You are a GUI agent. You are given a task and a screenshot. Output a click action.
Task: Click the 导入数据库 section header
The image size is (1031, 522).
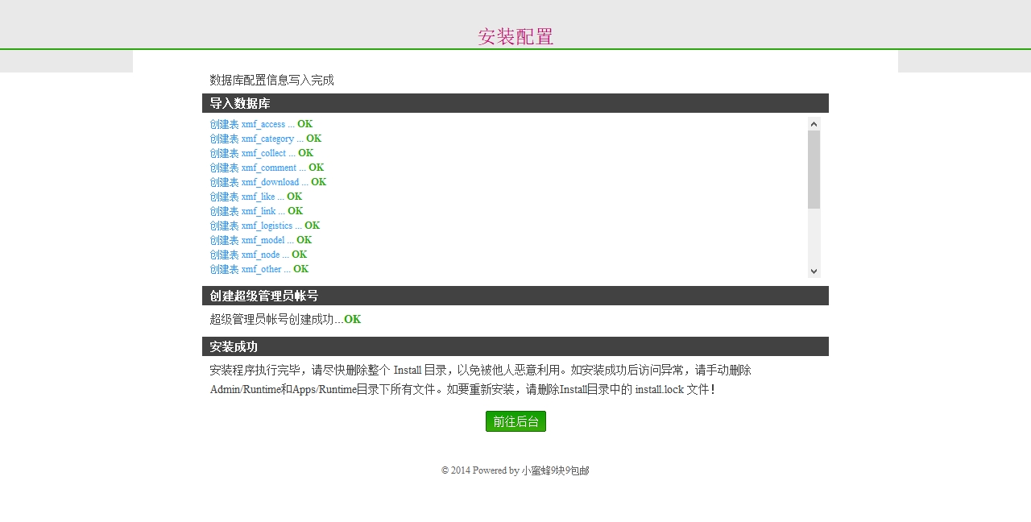[x=515, y=103]
